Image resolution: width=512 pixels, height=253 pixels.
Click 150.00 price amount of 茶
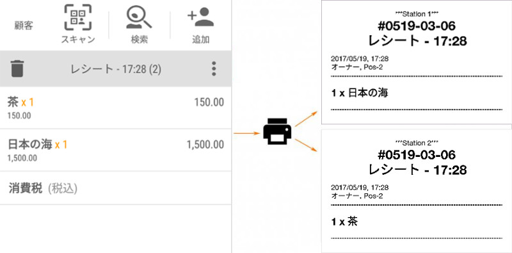point(209,102)
